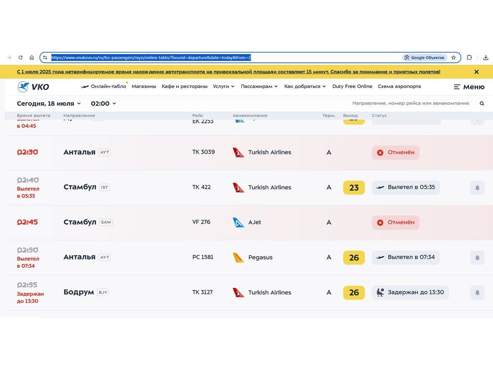Click the Задержан до 13:30 status
This screenshot has width=493, height=370.
pyautogui.click(x=410, y=292)
